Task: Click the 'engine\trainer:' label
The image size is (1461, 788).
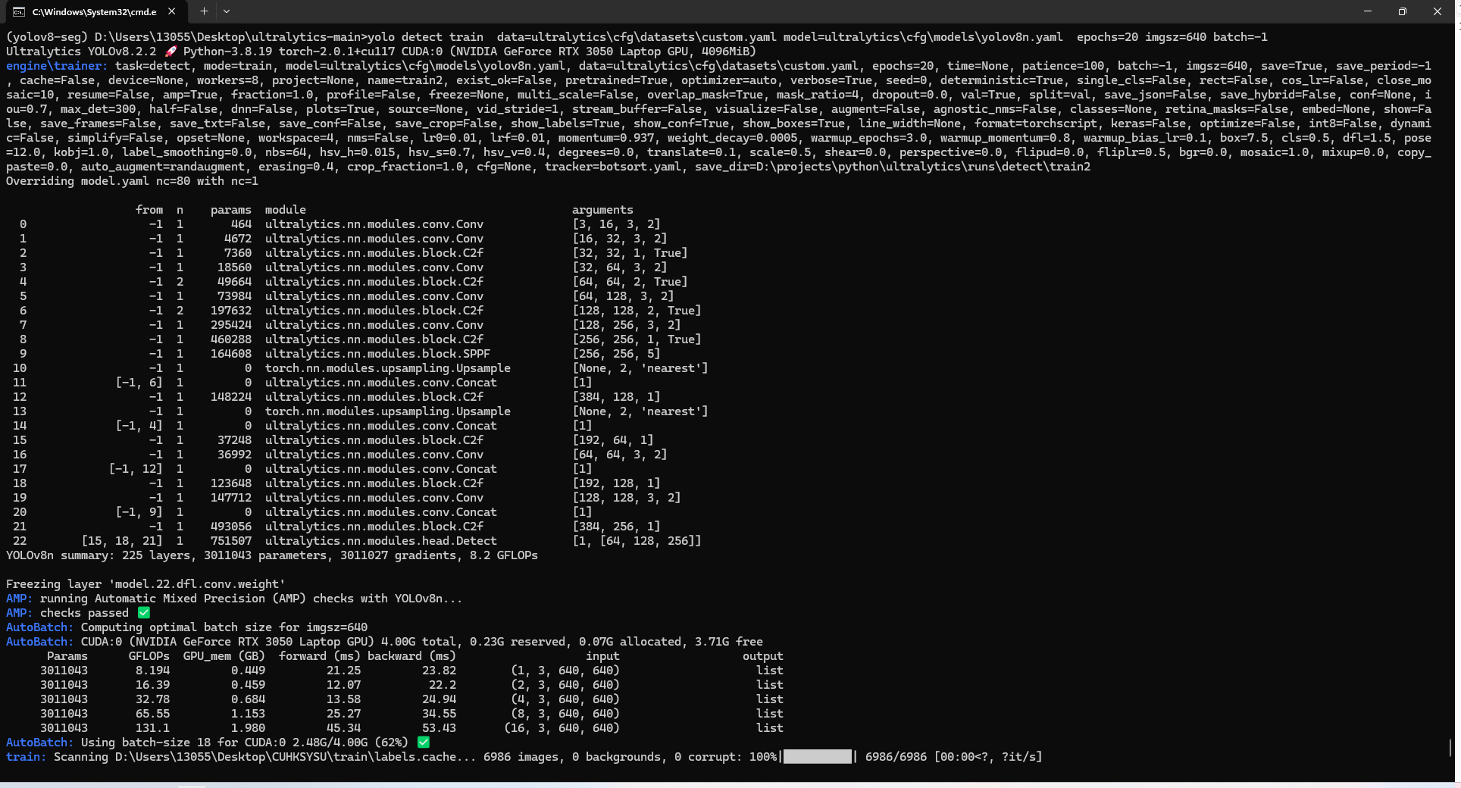Action: tap(57, 66)
